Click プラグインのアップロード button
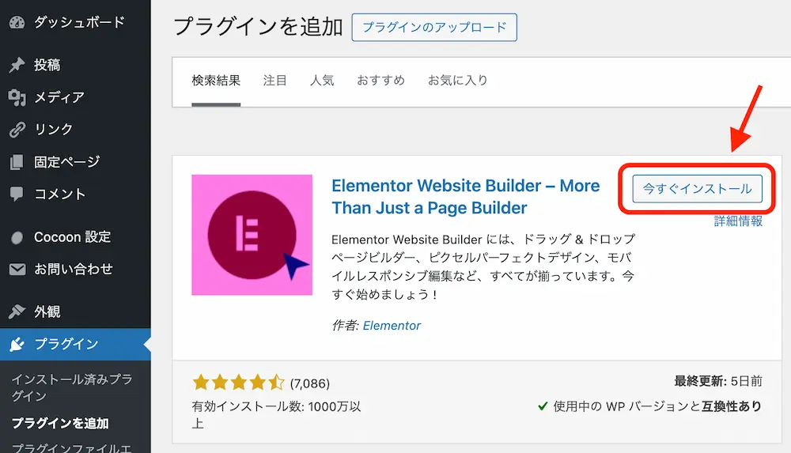 coord(434,27)
